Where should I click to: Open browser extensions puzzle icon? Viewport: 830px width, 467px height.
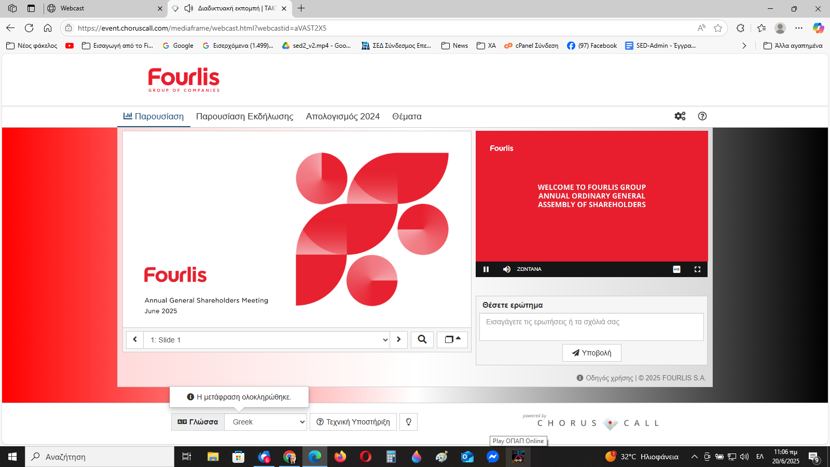pos(740,28)
